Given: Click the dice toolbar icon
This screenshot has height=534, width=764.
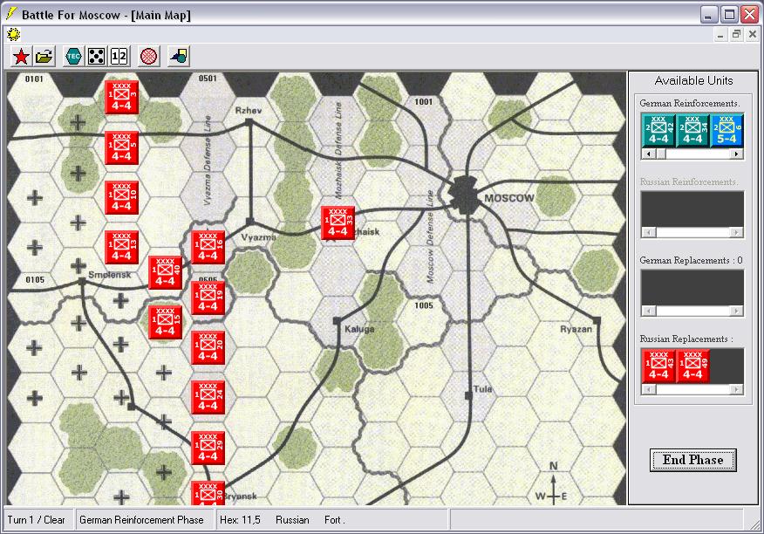Looking at the screenshot, I should coord(97,57).
